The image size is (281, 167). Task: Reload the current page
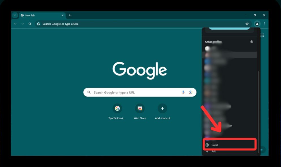[30, 24]
